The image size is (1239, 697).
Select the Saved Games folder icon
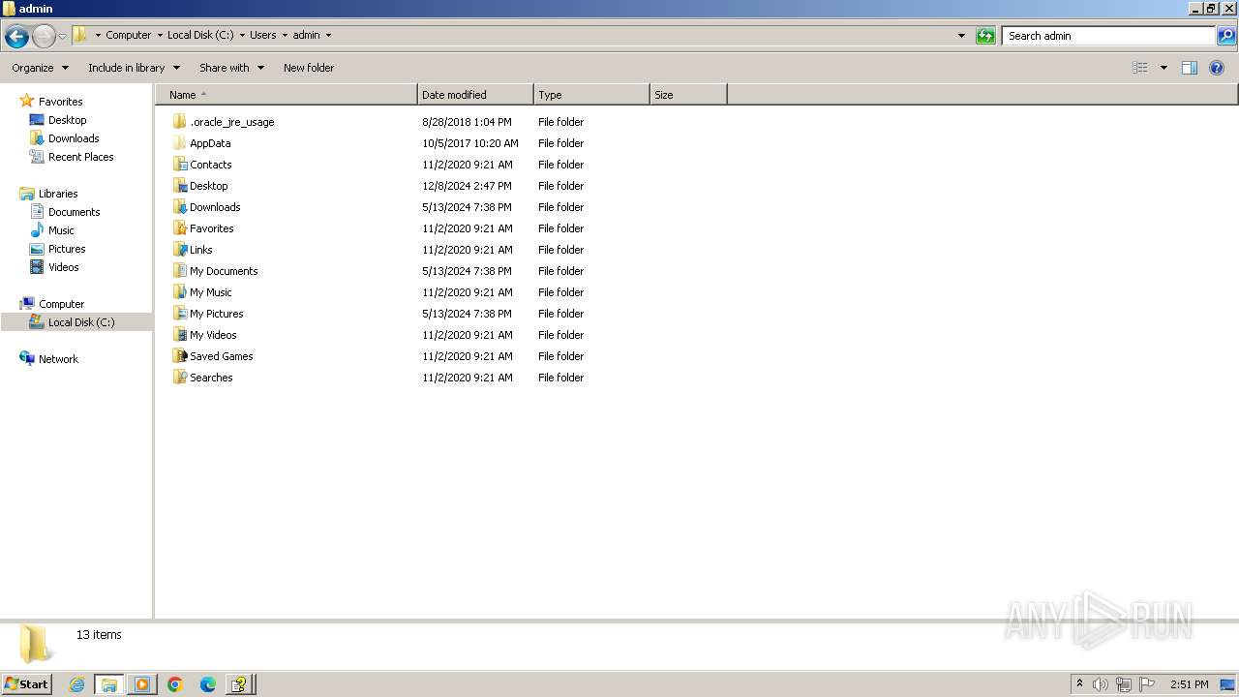pyautogui.click(x=179, y=356)
